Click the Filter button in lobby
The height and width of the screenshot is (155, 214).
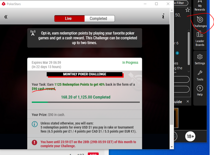181,3
